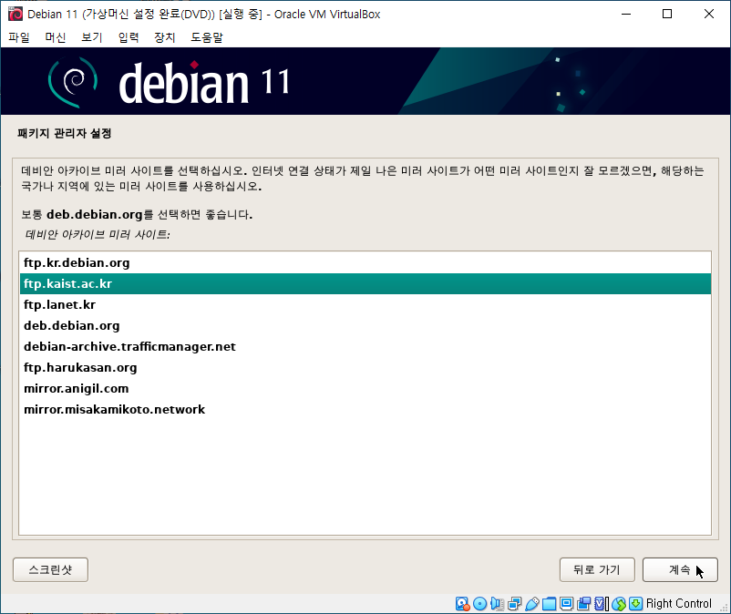The width and height of the screenshot is (731, 614).
Task: Select mirror ftp.kaist.ac.kr
Action: tap(365, 283)
